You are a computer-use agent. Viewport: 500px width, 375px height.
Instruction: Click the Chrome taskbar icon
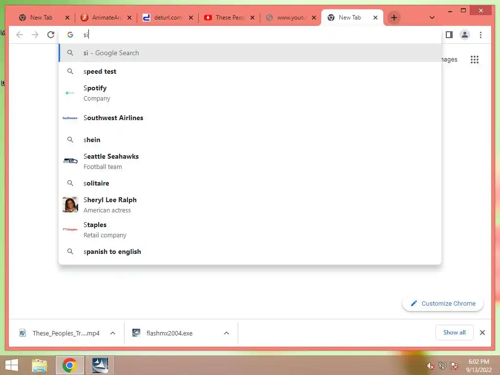pyautogui.click(x=69, y=365)
